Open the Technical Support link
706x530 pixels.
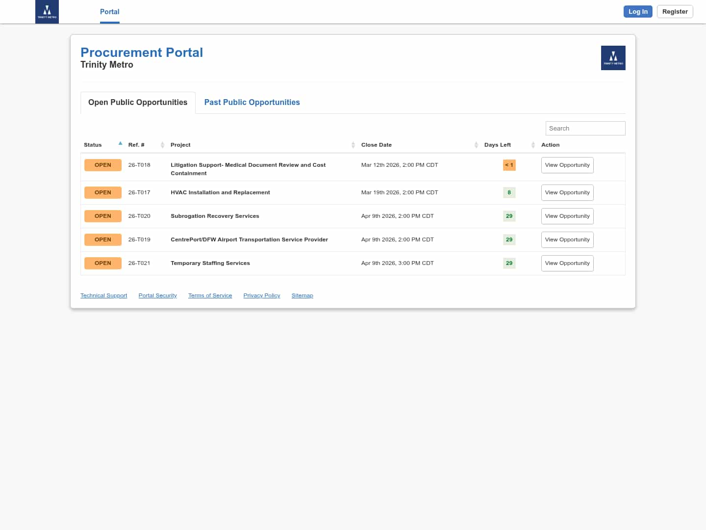pyautogui.click(x=103, y=296)
